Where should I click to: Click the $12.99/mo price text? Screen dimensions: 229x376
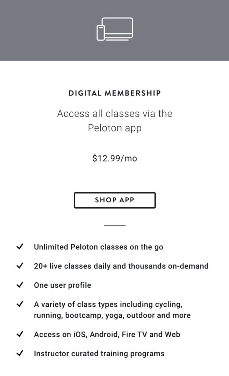[x=115, y=159]
